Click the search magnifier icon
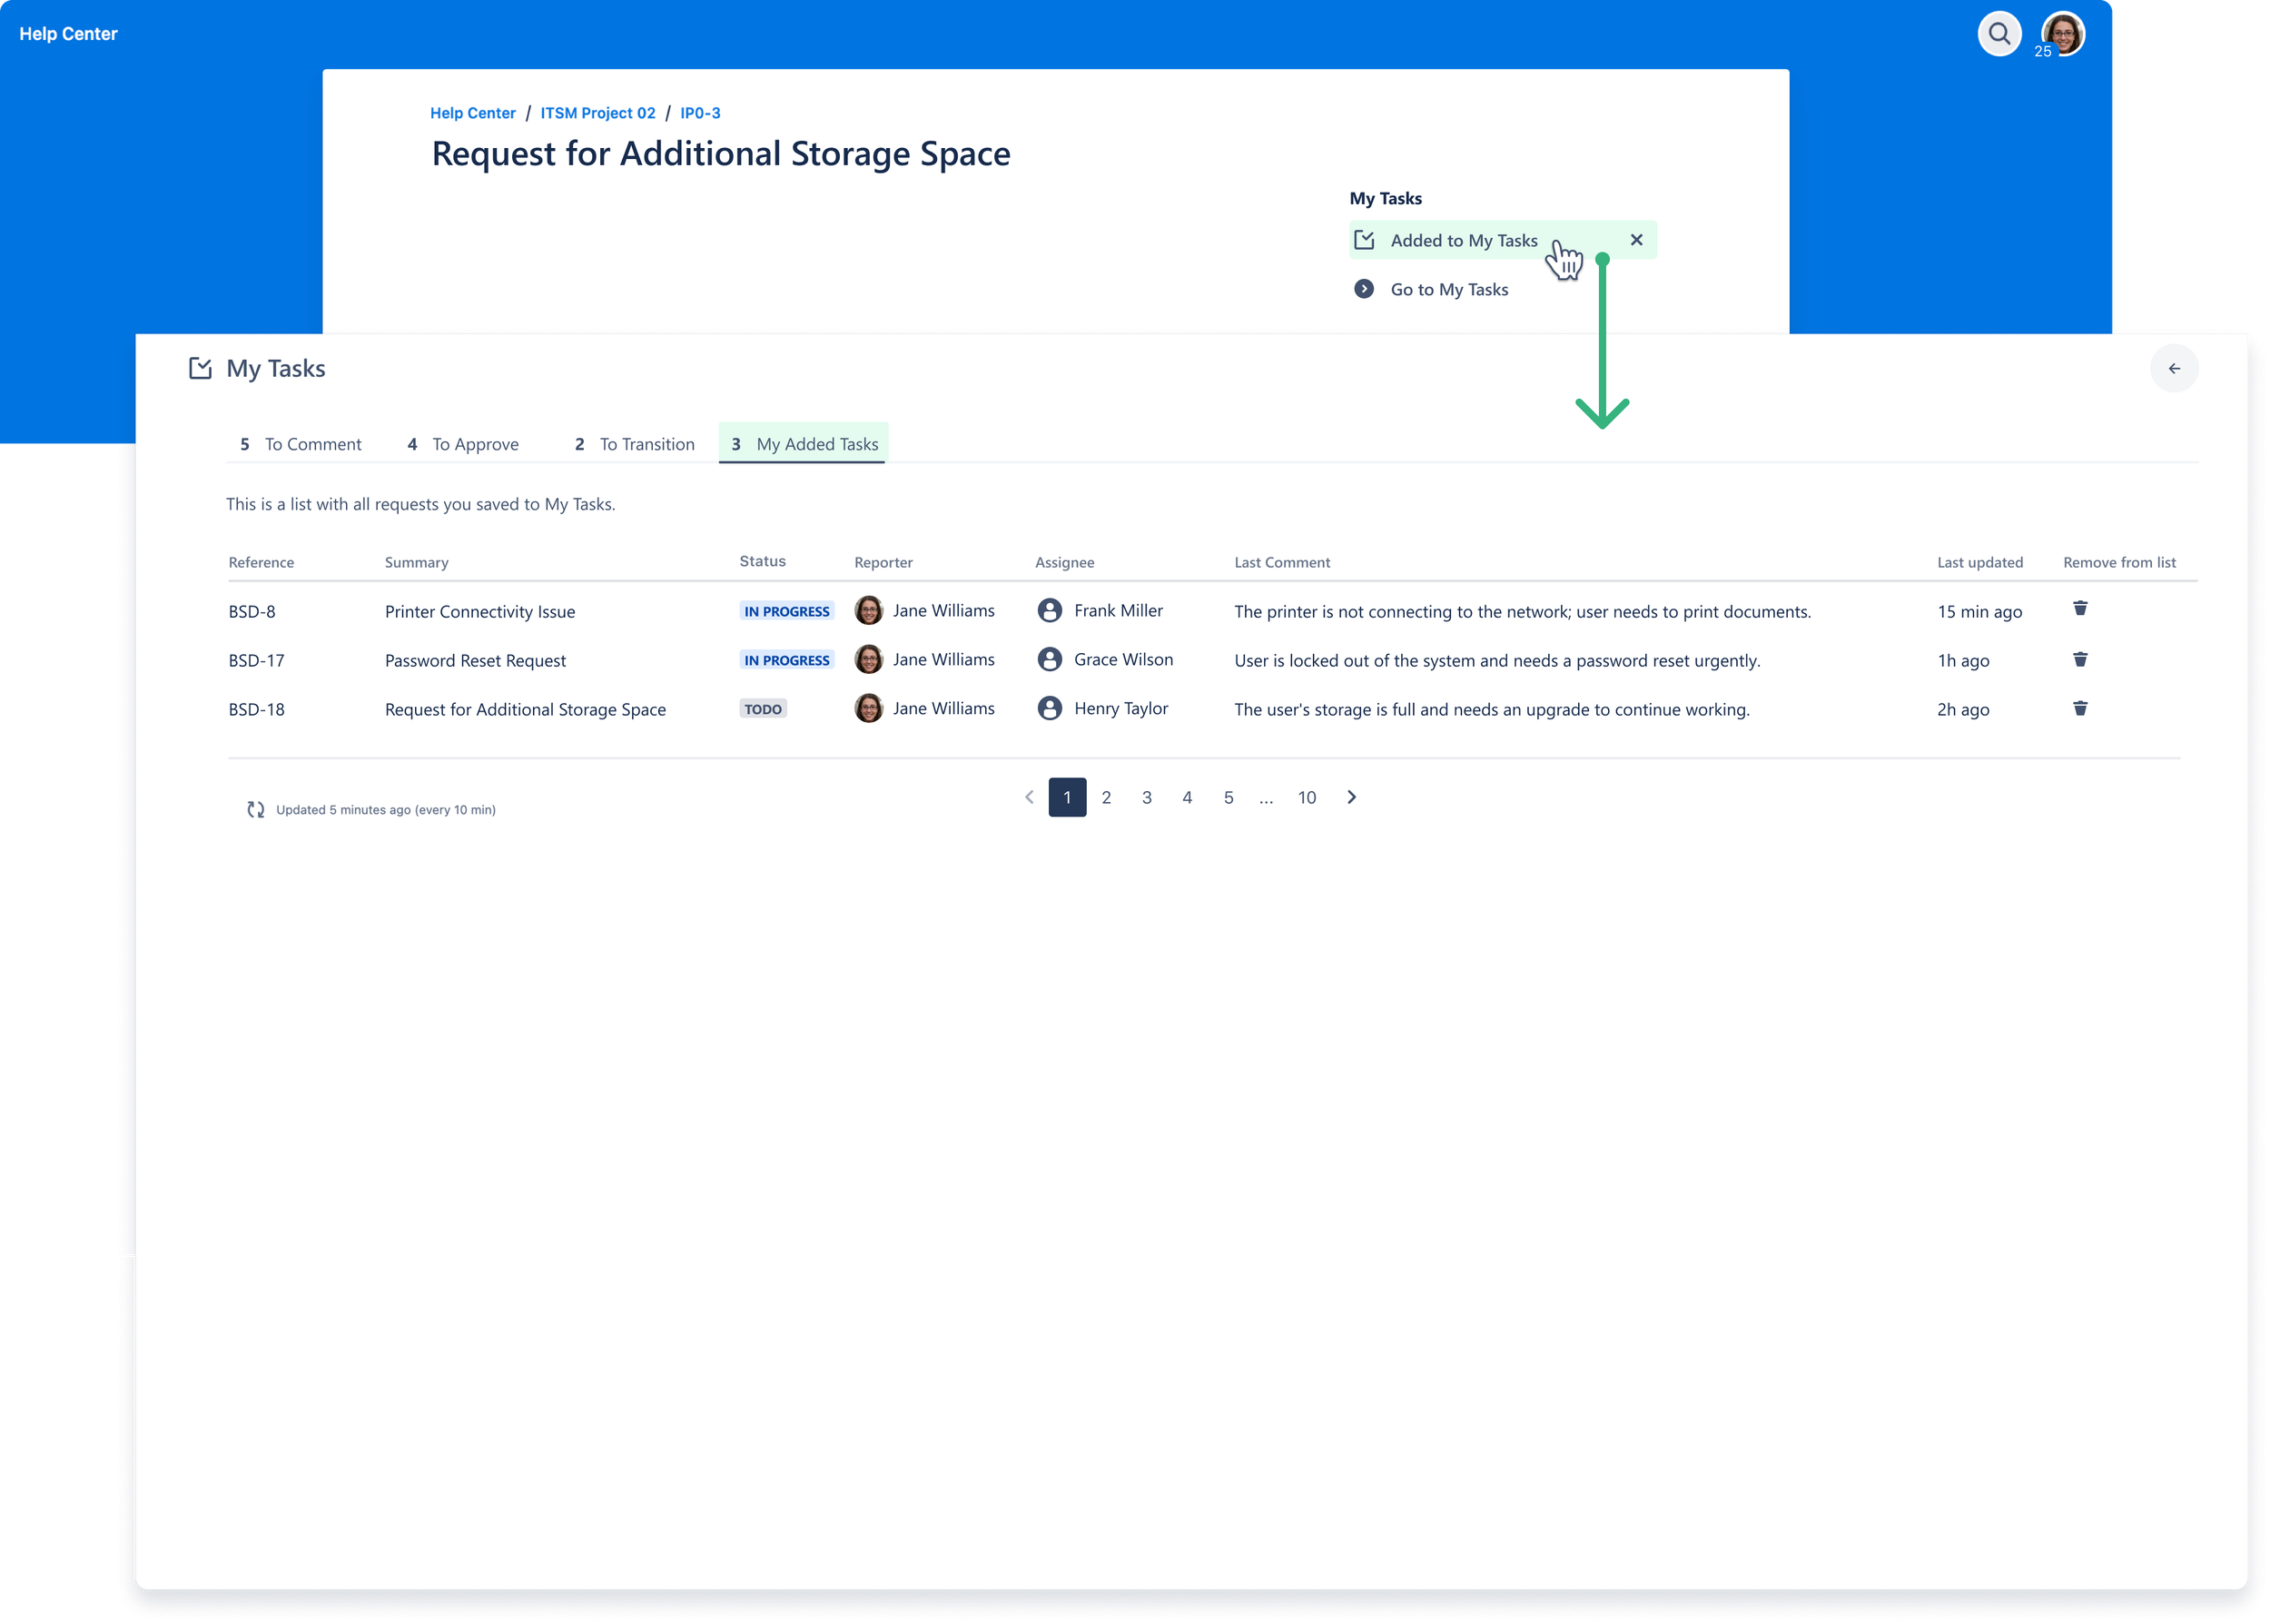This screenshot has height=1624, width=2270. coord(1999,34)
